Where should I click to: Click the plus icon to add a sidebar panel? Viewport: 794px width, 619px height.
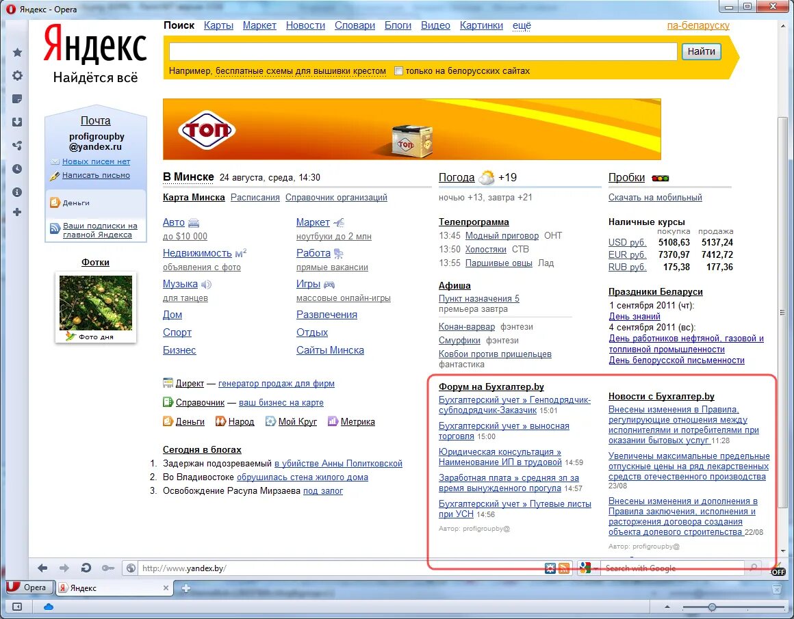17,212
